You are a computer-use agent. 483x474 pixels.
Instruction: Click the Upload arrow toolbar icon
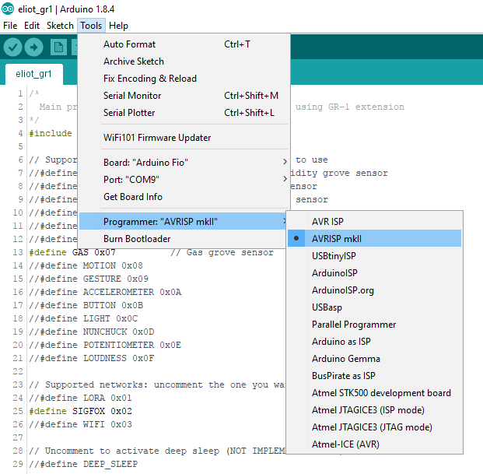point(33,47)
